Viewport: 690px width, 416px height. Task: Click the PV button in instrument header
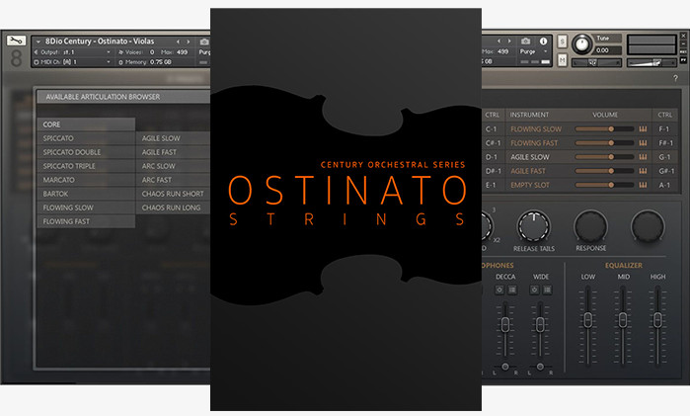(x=683, y=59)
